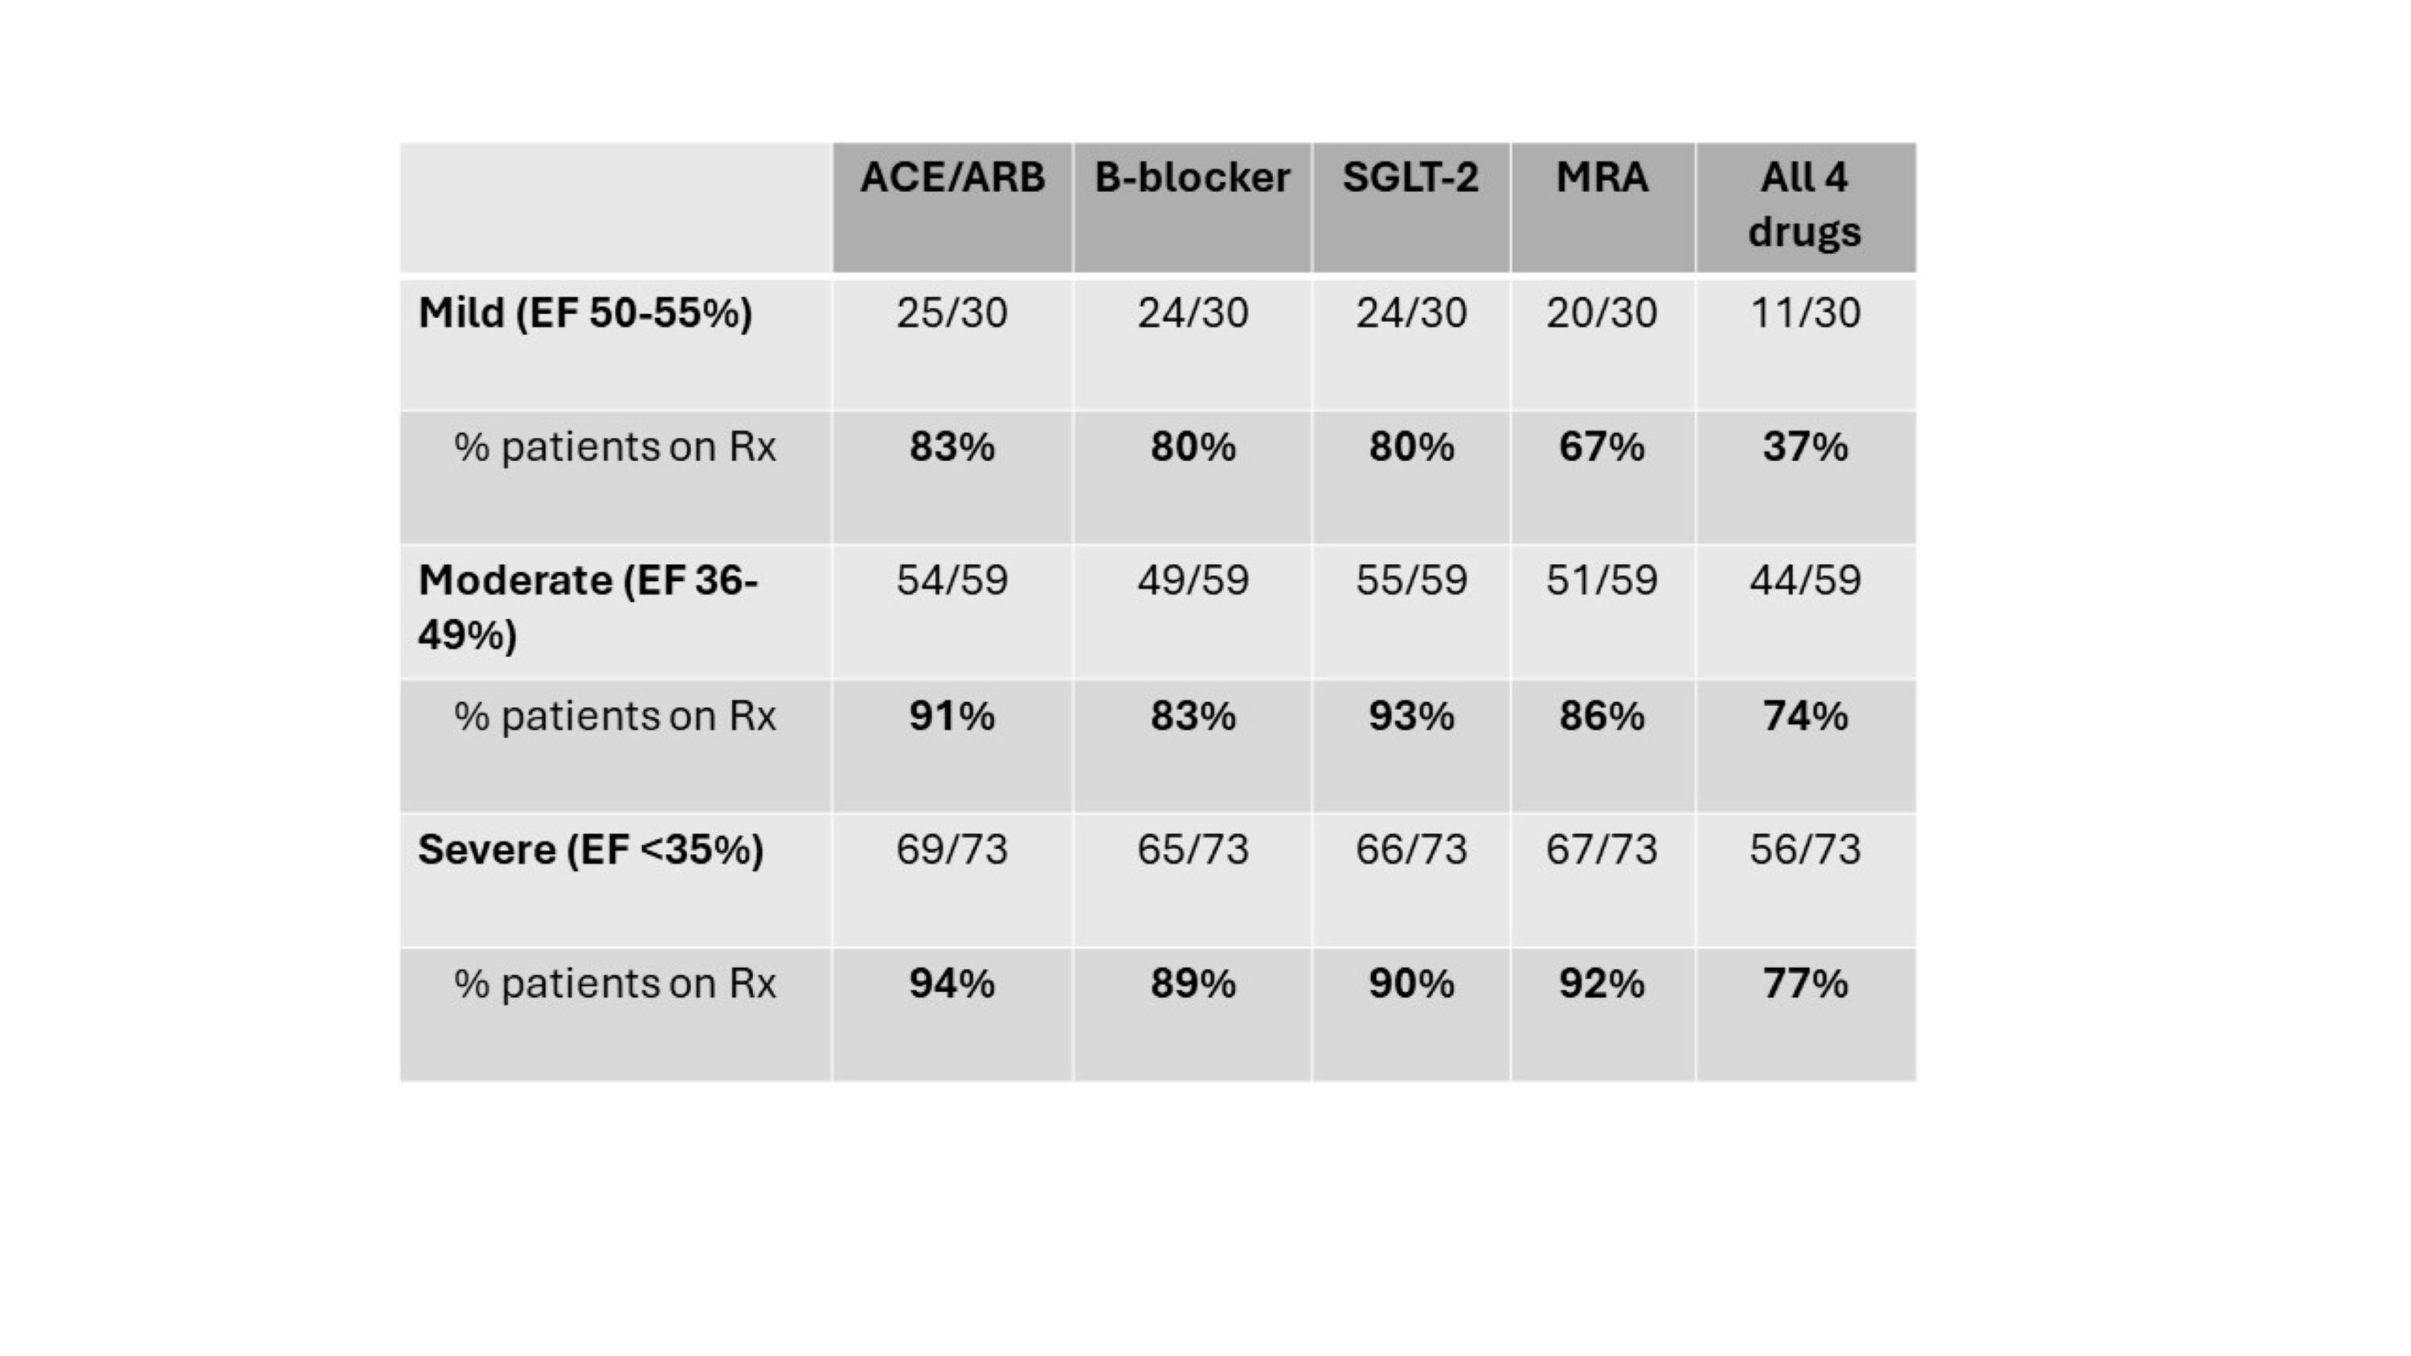Select the 11/30 cell
Image resolution: width=2411 pixels, height=1356 pixels.
pyautogui.click(x=1804, y=312)
